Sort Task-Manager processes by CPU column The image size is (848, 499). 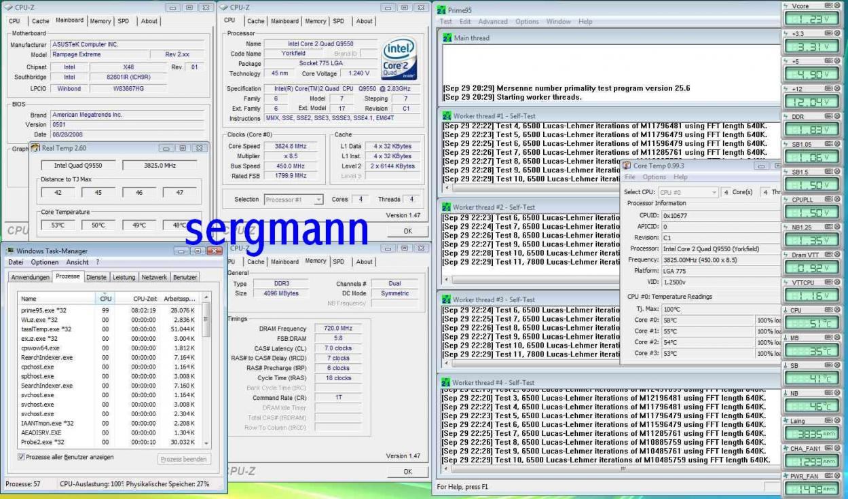[105, 298]
